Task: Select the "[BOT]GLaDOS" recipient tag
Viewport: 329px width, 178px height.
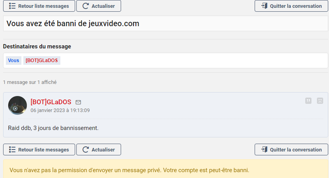Action: pos(42,61)
